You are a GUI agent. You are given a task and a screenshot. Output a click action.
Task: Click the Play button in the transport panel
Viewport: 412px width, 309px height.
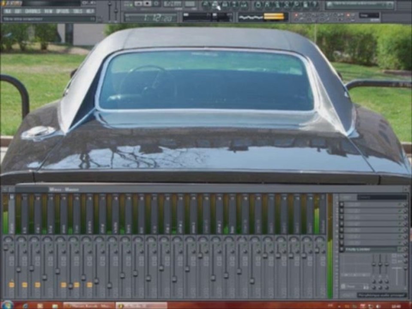138,4
